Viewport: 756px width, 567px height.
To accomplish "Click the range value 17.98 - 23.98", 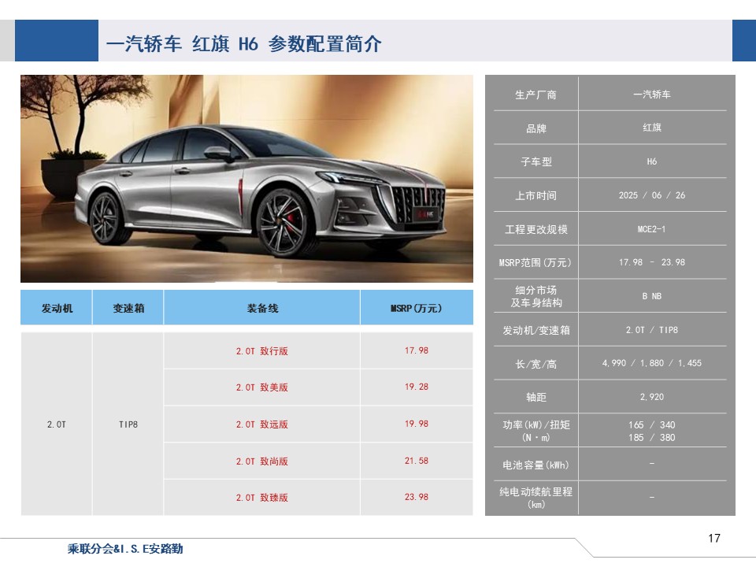I will click(652, 262).
